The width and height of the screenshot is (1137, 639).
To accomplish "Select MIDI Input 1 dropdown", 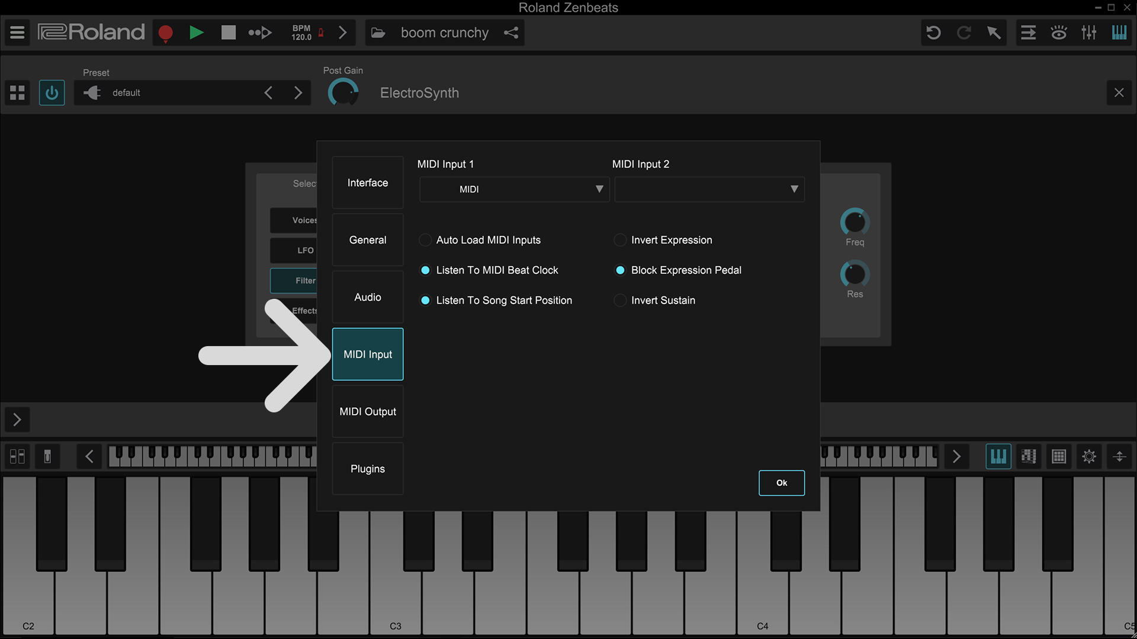I will 512,189.
